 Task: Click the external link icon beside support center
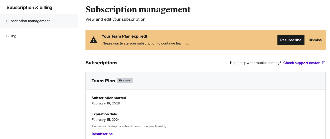click(324, 63)
